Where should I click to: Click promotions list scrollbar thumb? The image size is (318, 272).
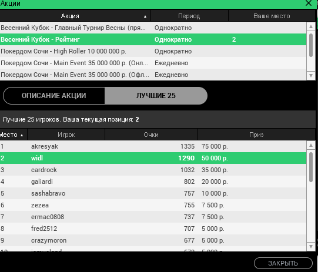point(311,45)
